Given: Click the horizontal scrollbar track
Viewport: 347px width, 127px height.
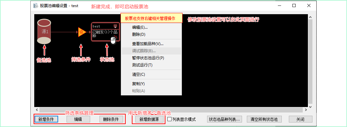Looking at the screenshot, I should (x=171, y=110).
